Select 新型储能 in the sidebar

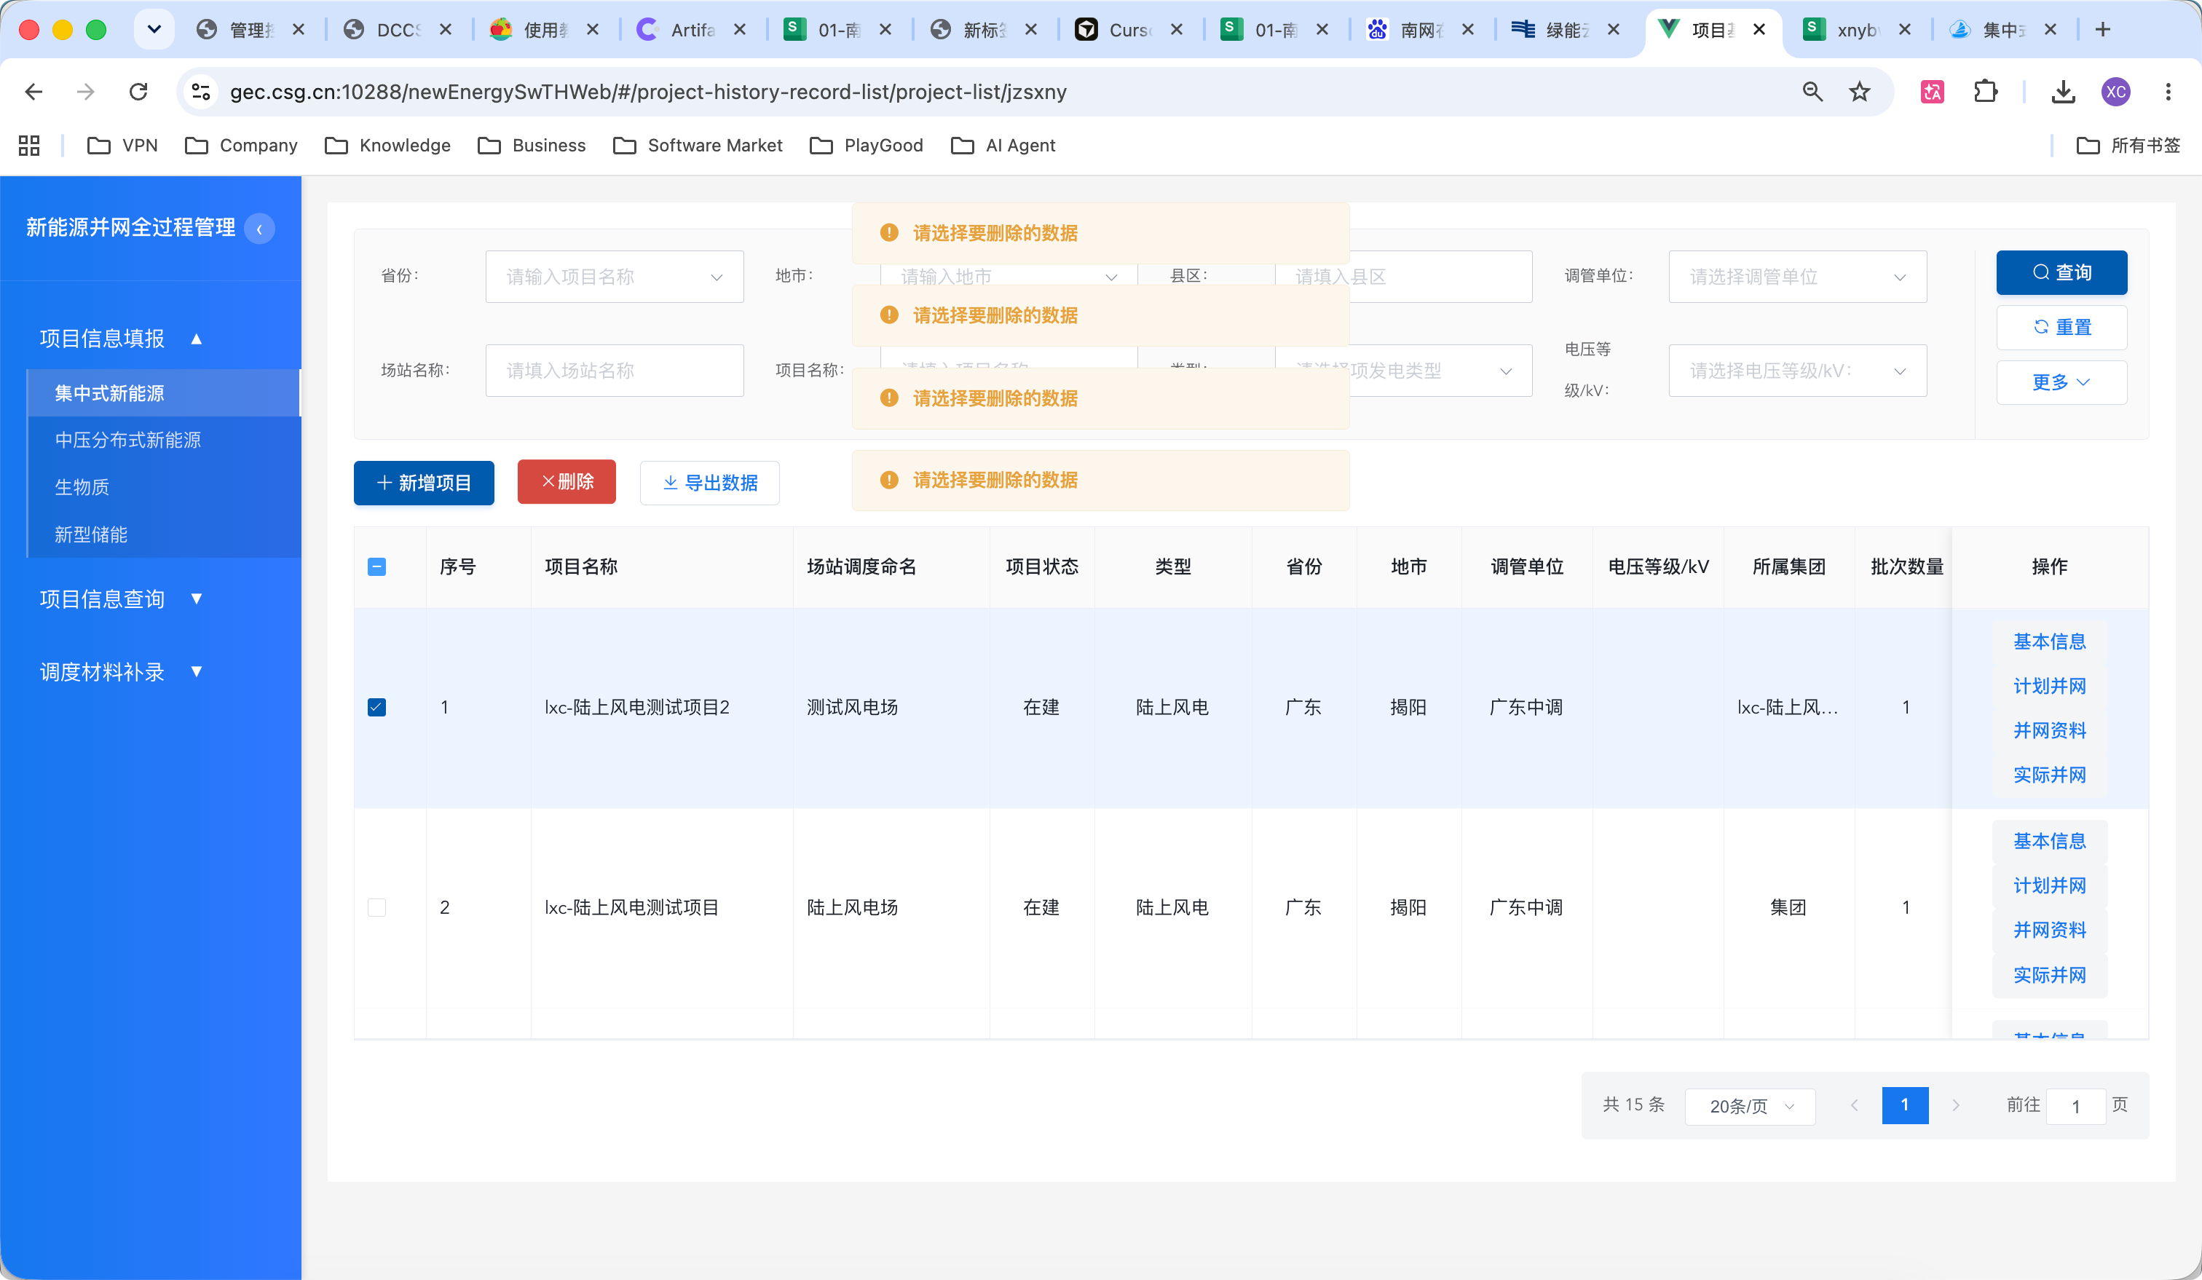click(165, 534)
